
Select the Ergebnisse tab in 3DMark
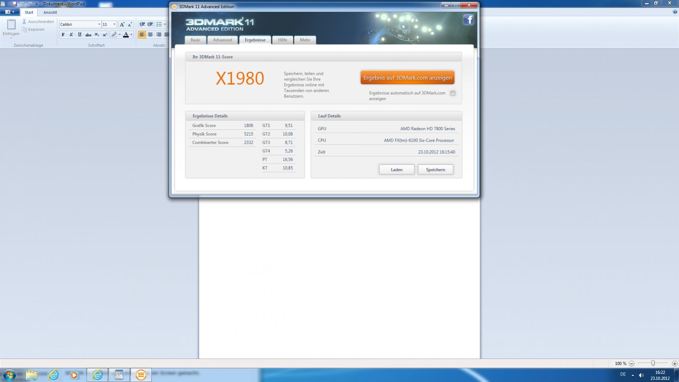(255, 40)
